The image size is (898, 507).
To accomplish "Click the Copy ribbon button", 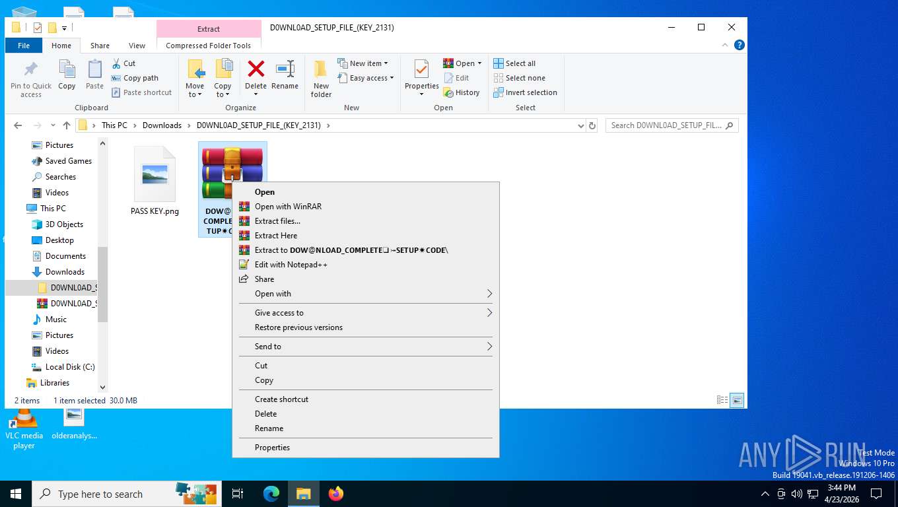I will click(67, 76).
